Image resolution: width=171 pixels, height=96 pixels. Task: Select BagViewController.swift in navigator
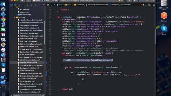pos(28,63)
